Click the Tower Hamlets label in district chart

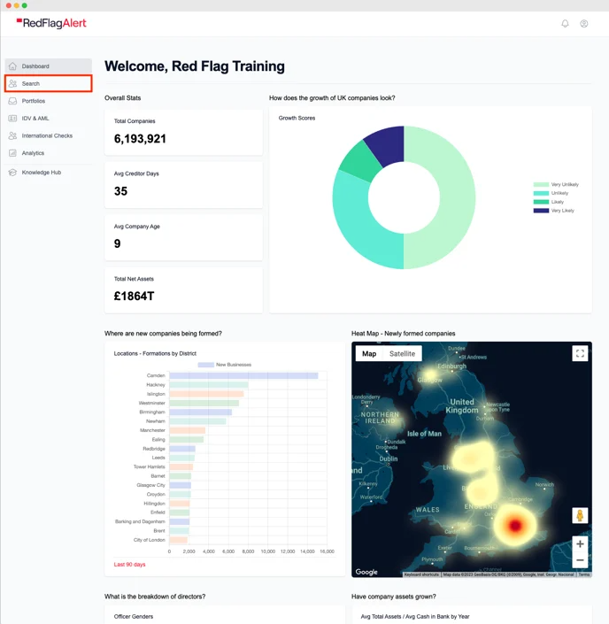point(150,466)
